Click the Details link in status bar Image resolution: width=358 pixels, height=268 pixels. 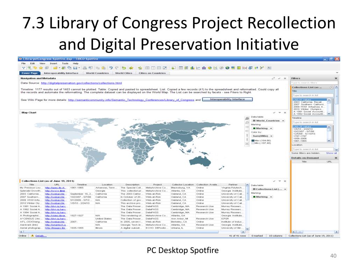pyautogui.click(x=41, y=236)
